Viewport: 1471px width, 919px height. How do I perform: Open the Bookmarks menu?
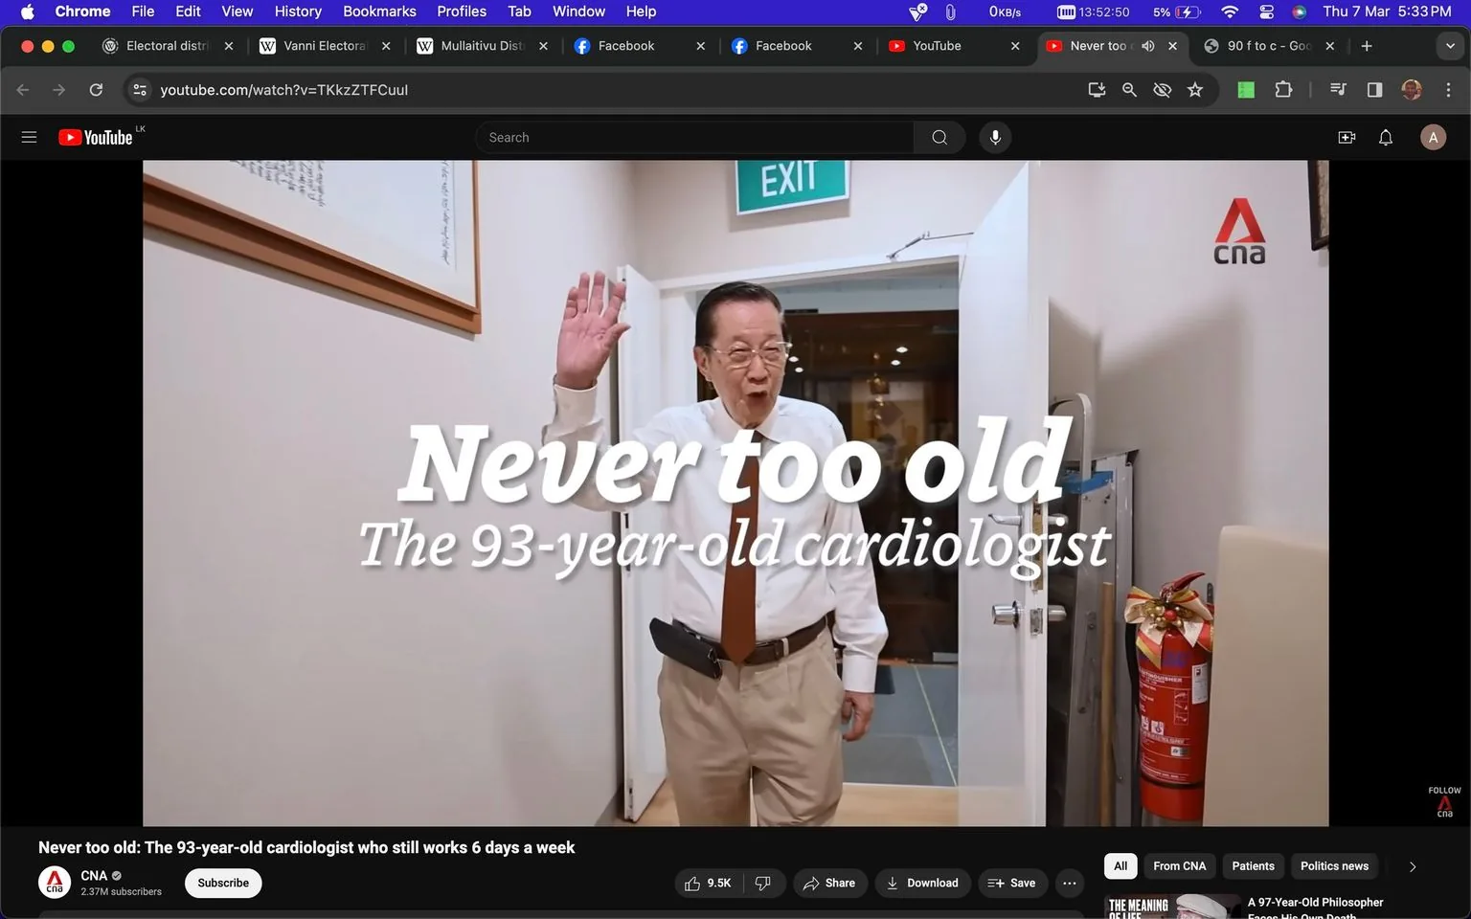point(379,11)
